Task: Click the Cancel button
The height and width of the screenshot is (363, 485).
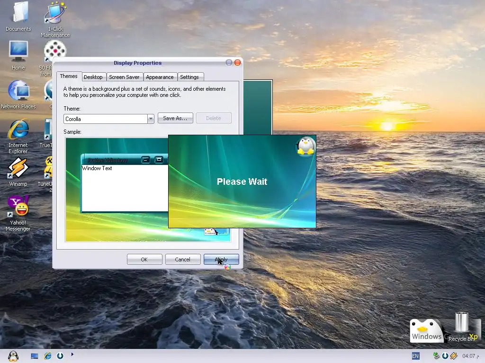Action: tap(182, 259)
